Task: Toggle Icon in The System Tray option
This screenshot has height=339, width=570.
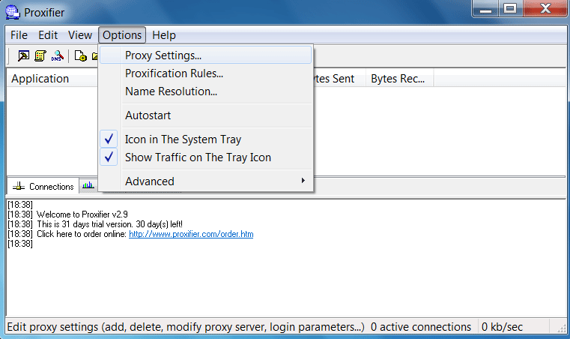Action: coord(206,139)
